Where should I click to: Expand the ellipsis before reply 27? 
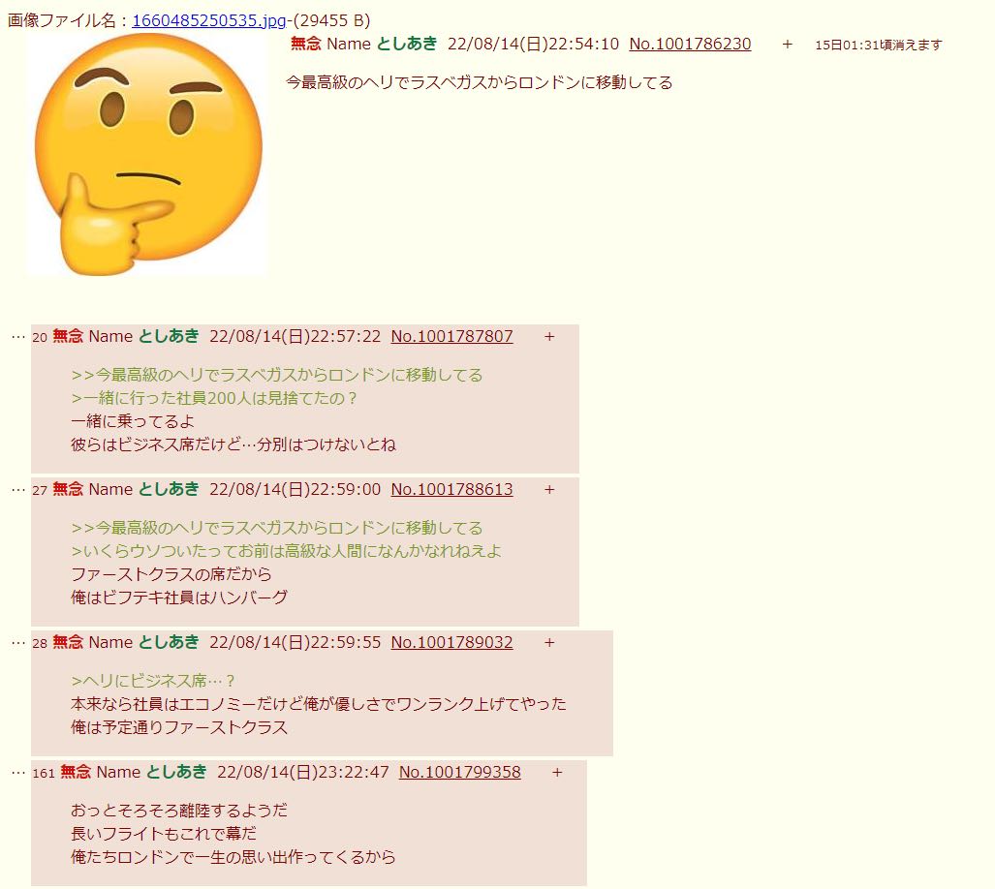pyautogui.click(x=17, y=489)
